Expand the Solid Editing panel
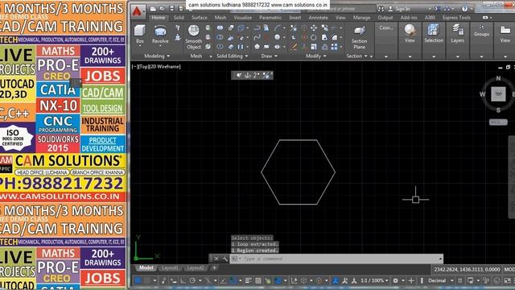This screenshot has width=515, height=290. click(233, 56)
